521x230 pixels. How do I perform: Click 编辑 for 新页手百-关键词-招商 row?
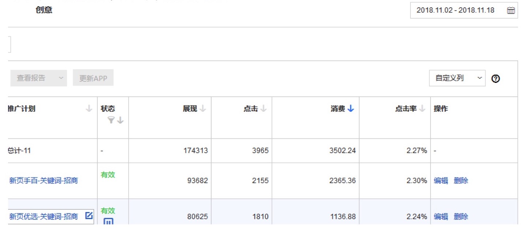click(441, 181)
